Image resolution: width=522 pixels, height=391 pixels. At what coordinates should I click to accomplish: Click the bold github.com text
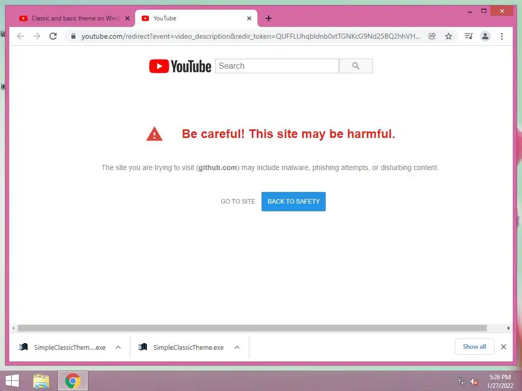coord(218,167)
